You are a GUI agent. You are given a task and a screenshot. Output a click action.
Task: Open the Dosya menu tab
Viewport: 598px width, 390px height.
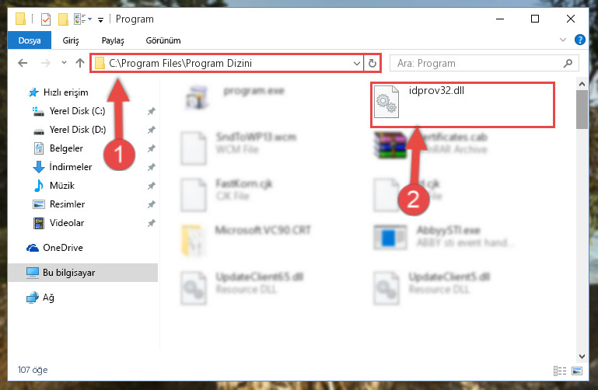(x=30, y=40)
